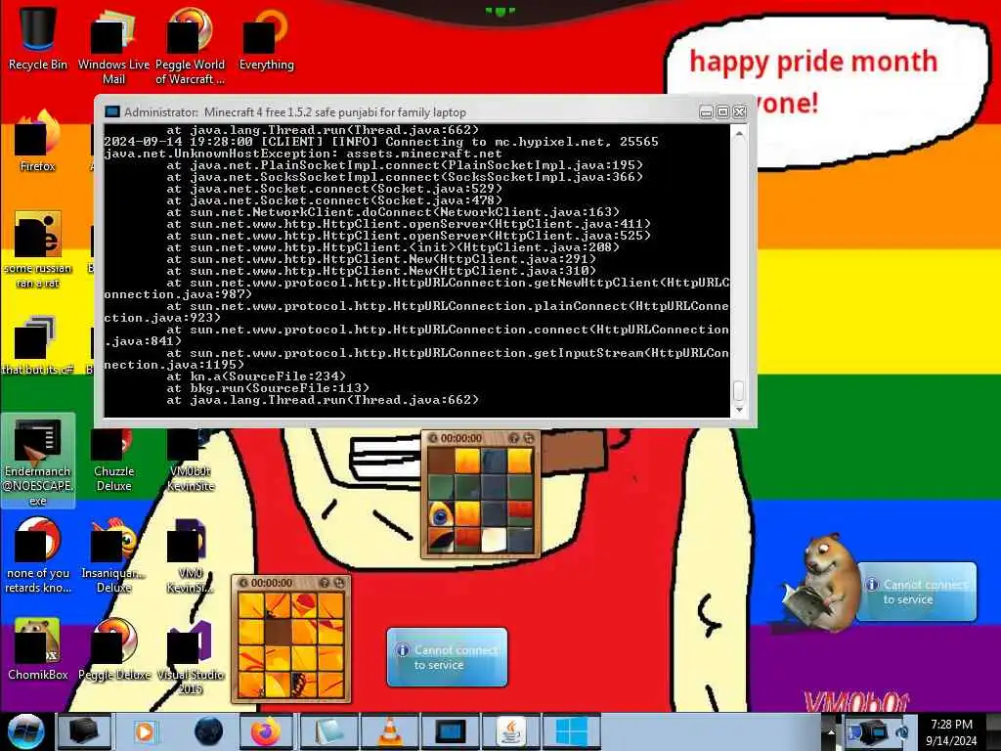This screenshot has height=751, width=1001.
Task: Show hidden system tray icons
Action: (831, 731)
